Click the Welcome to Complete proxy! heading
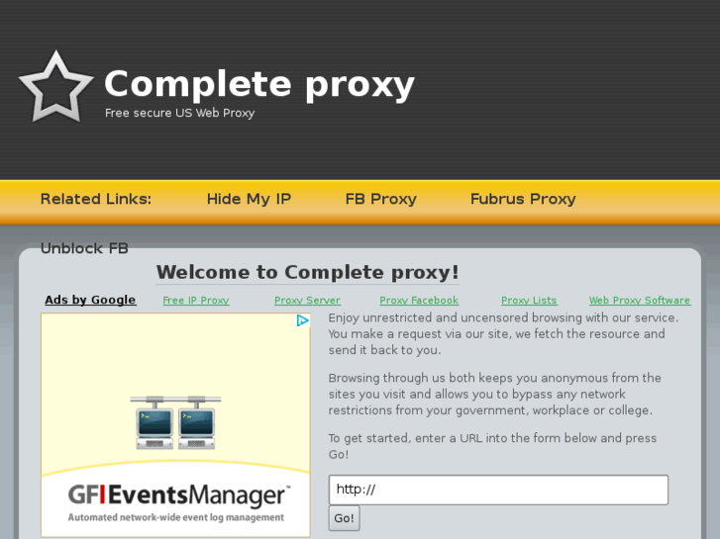Viewport: 720px width, 539px height. point(308,273)
